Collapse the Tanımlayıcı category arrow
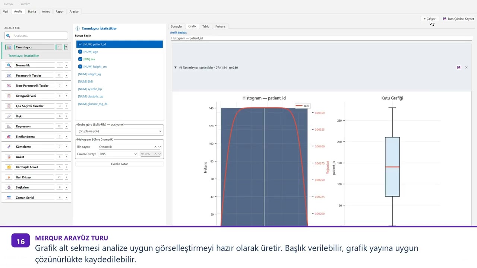Viewport: 477px width, 268px height. [66, 47]
